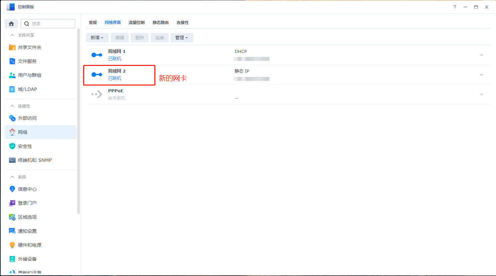Open 文件服务 file services icon
496x276 pixels.
12,61
